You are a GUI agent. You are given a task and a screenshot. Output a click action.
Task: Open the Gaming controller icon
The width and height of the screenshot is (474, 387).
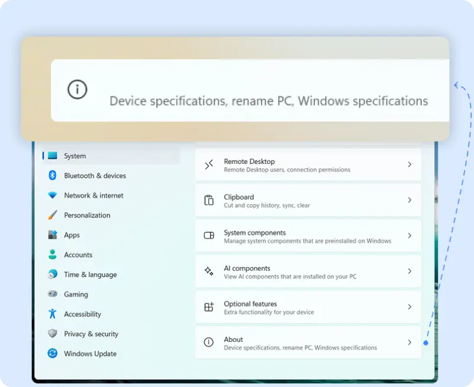pyautogui.click(x=52, y=294)
